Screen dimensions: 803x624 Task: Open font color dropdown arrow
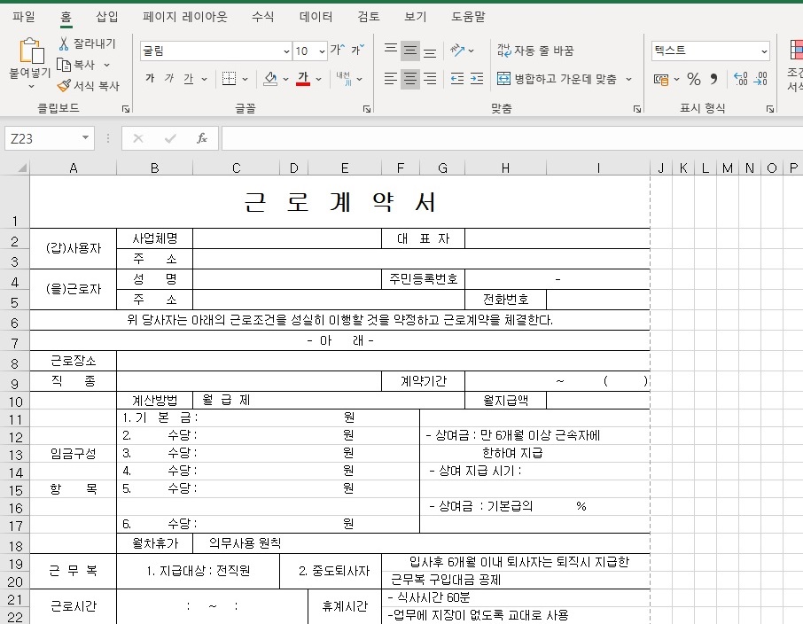pos(318,79)
